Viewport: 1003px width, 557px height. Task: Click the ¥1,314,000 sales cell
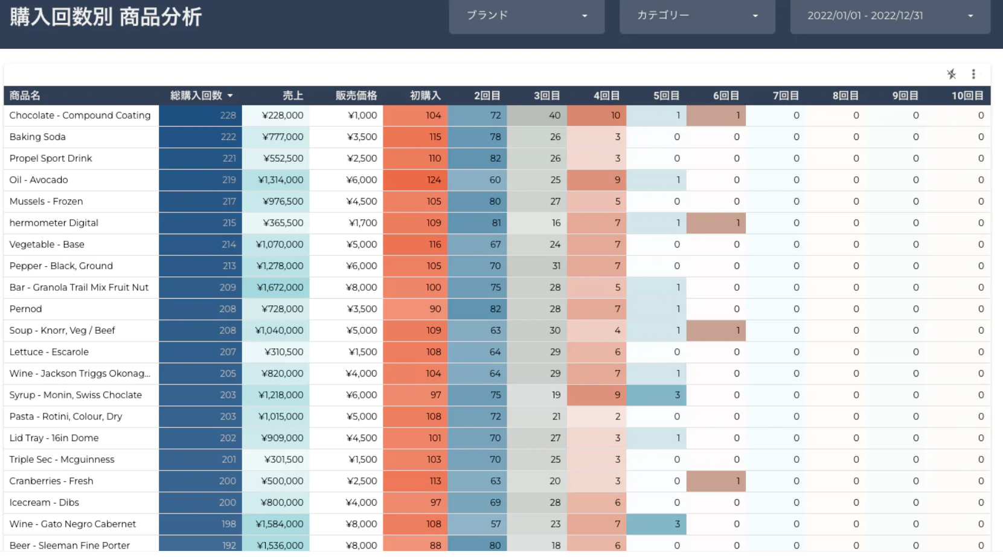(276, 180)
